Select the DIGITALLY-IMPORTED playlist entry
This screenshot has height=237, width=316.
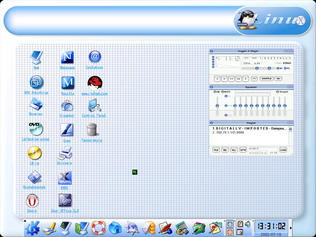(x=249, y=128)
